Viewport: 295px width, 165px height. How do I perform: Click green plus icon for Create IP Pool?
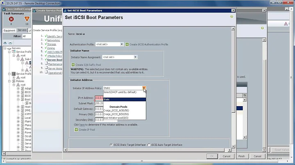coord(76,129)
